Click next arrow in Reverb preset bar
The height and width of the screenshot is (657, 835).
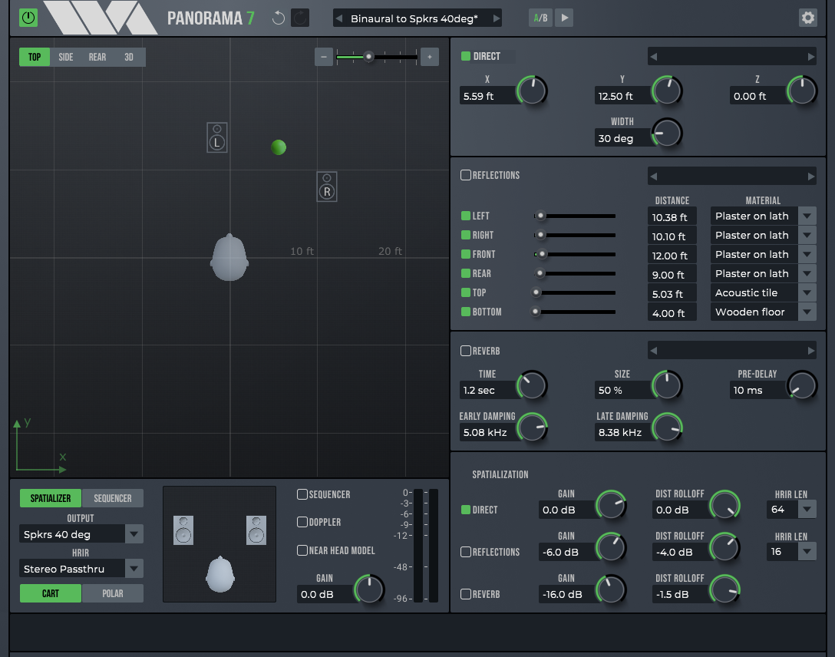[811, 350]
